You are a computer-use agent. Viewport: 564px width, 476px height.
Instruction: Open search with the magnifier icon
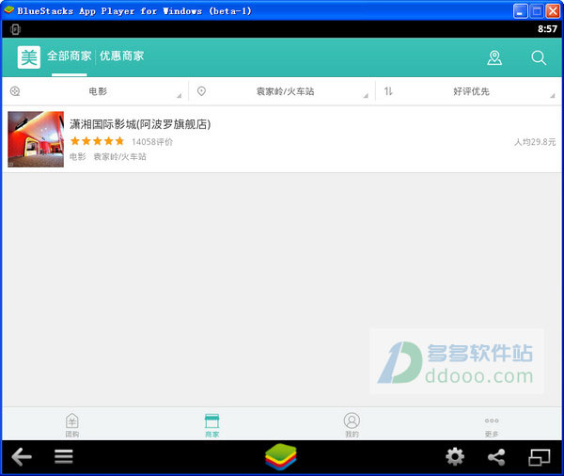coord(539,57)
